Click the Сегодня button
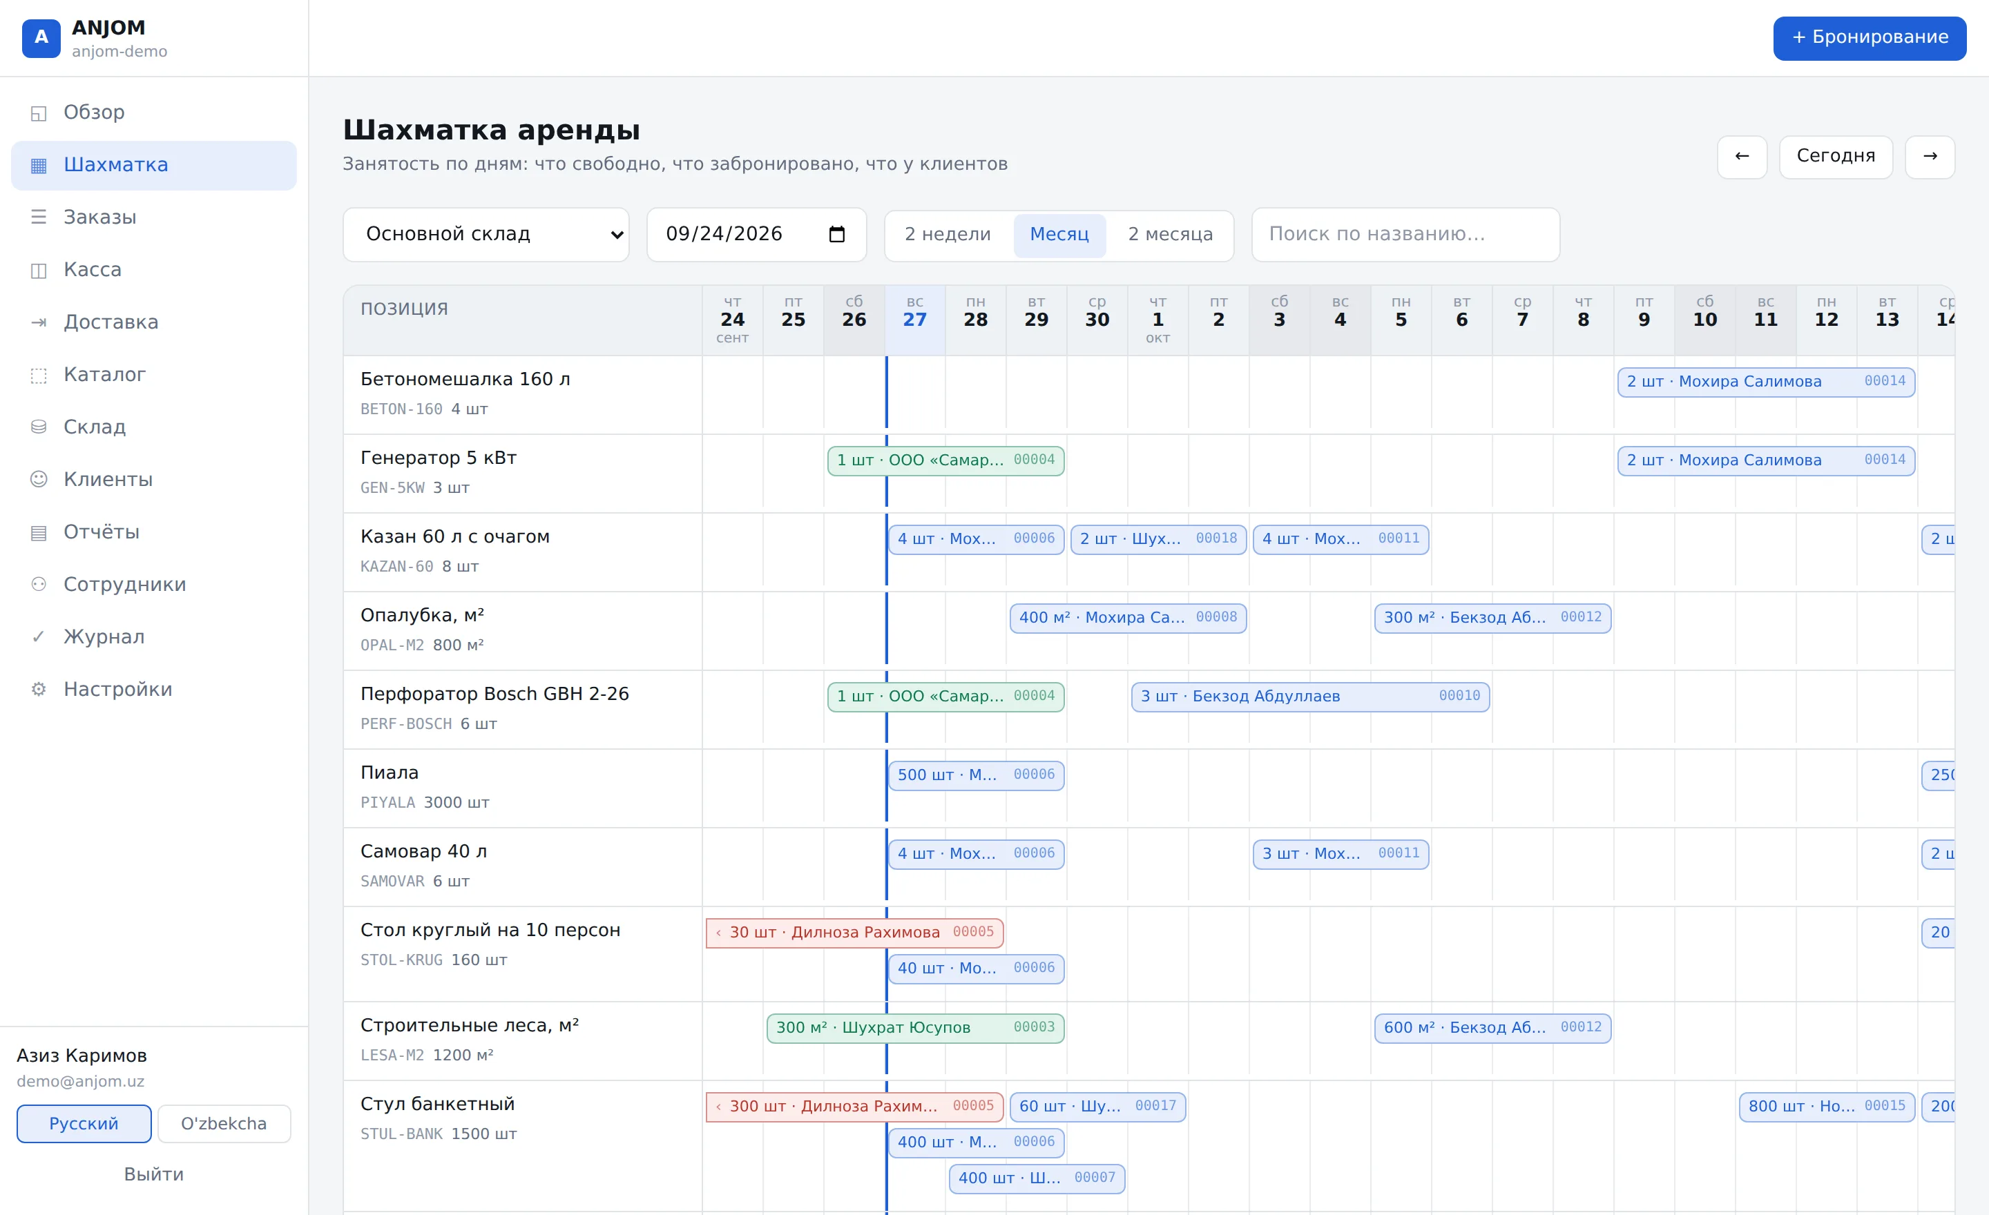The width and height of the screenshot is (1989, 1215). click(1836, 157)
